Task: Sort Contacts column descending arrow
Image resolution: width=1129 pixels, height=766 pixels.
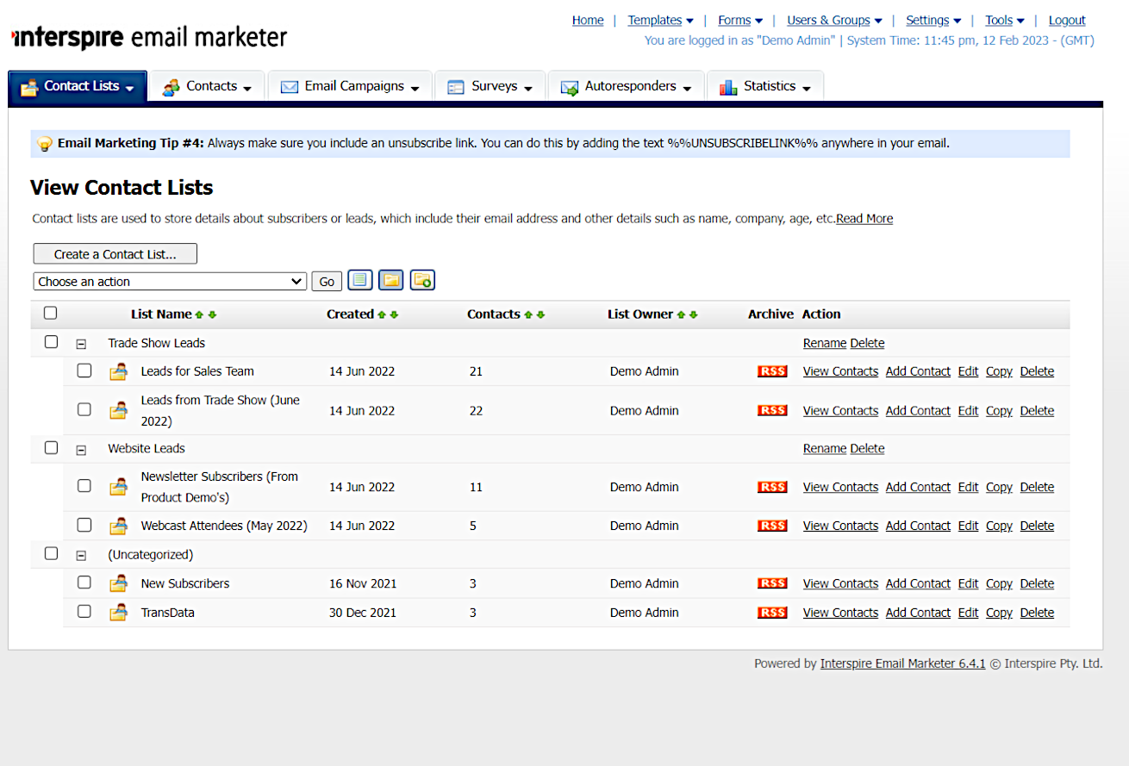Action: click(540, 314)
